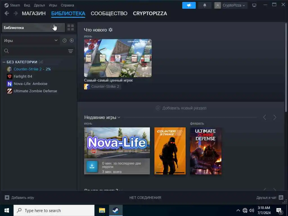This screenshot has width=288, height=216.
Task: Open the СООБЩЕСТВО tab
Action: pyautogui.click(x=109, y=13)
